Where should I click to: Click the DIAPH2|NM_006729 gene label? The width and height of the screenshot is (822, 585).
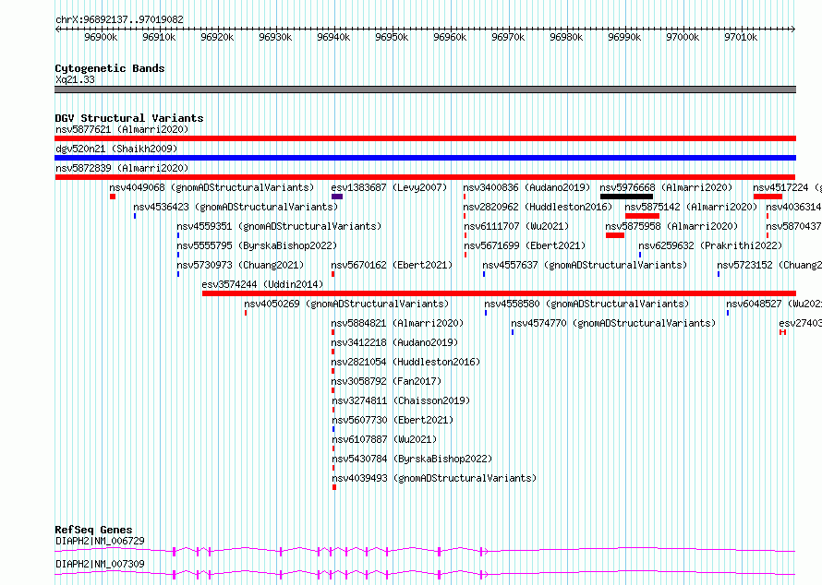tap(100, 541)
